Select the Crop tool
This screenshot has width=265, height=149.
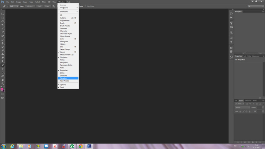point(2,29)
